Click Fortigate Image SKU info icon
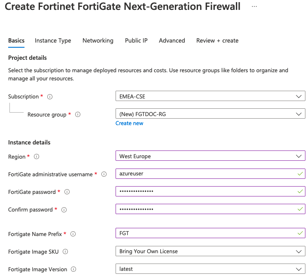Viewport: 308px width, 276px height. point(65,252)
